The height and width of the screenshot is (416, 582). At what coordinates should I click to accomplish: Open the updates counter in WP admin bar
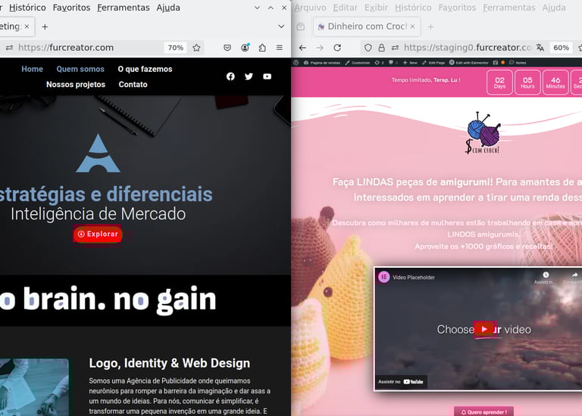(x=379, y=63)
